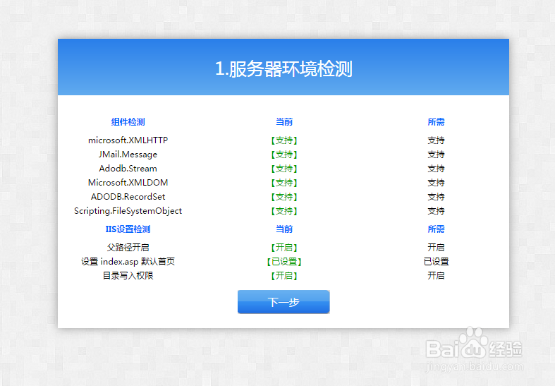Click the 下一步 button
Screen dimensions: 555x386
[283, 302]
